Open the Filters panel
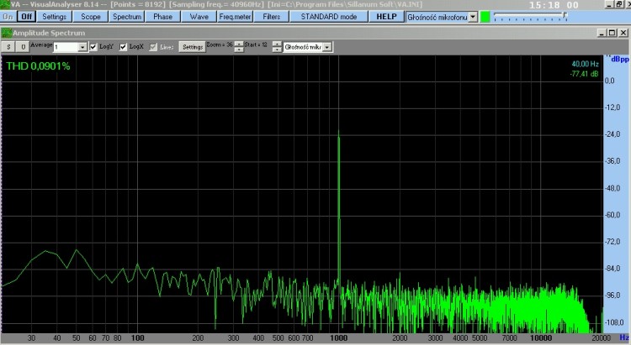 [271, 17]
